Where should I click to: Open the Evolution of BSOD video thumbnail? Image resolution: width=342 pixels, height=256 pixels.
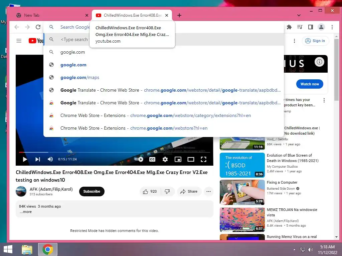[x=242, y=165]
